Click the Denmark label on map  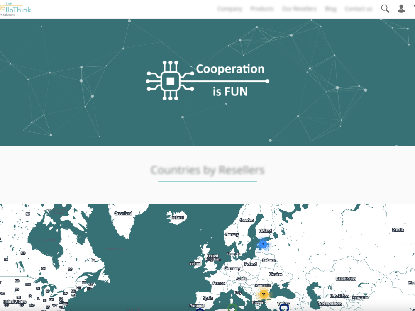[x=234, y=254]
